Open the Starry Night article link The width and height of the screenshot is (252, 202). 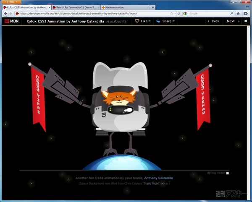click(151, 183)
